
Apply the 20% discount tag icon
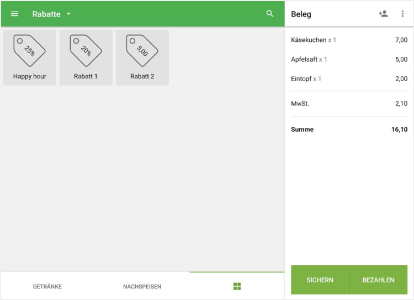86,50
